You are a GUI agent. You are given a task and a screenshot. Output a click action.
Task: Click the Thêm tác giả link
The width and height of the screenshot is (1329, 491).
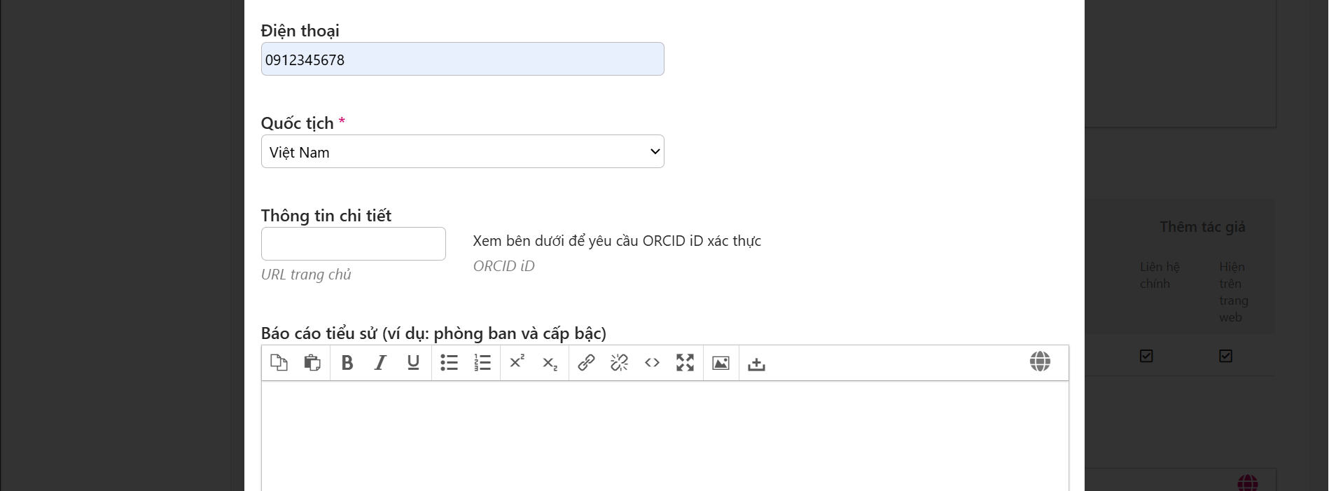tap(1202, 227)
